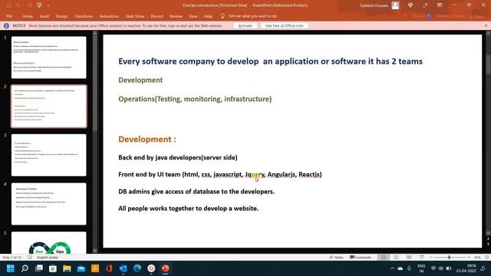Show hidden system tray icons

tap(392, 268)
